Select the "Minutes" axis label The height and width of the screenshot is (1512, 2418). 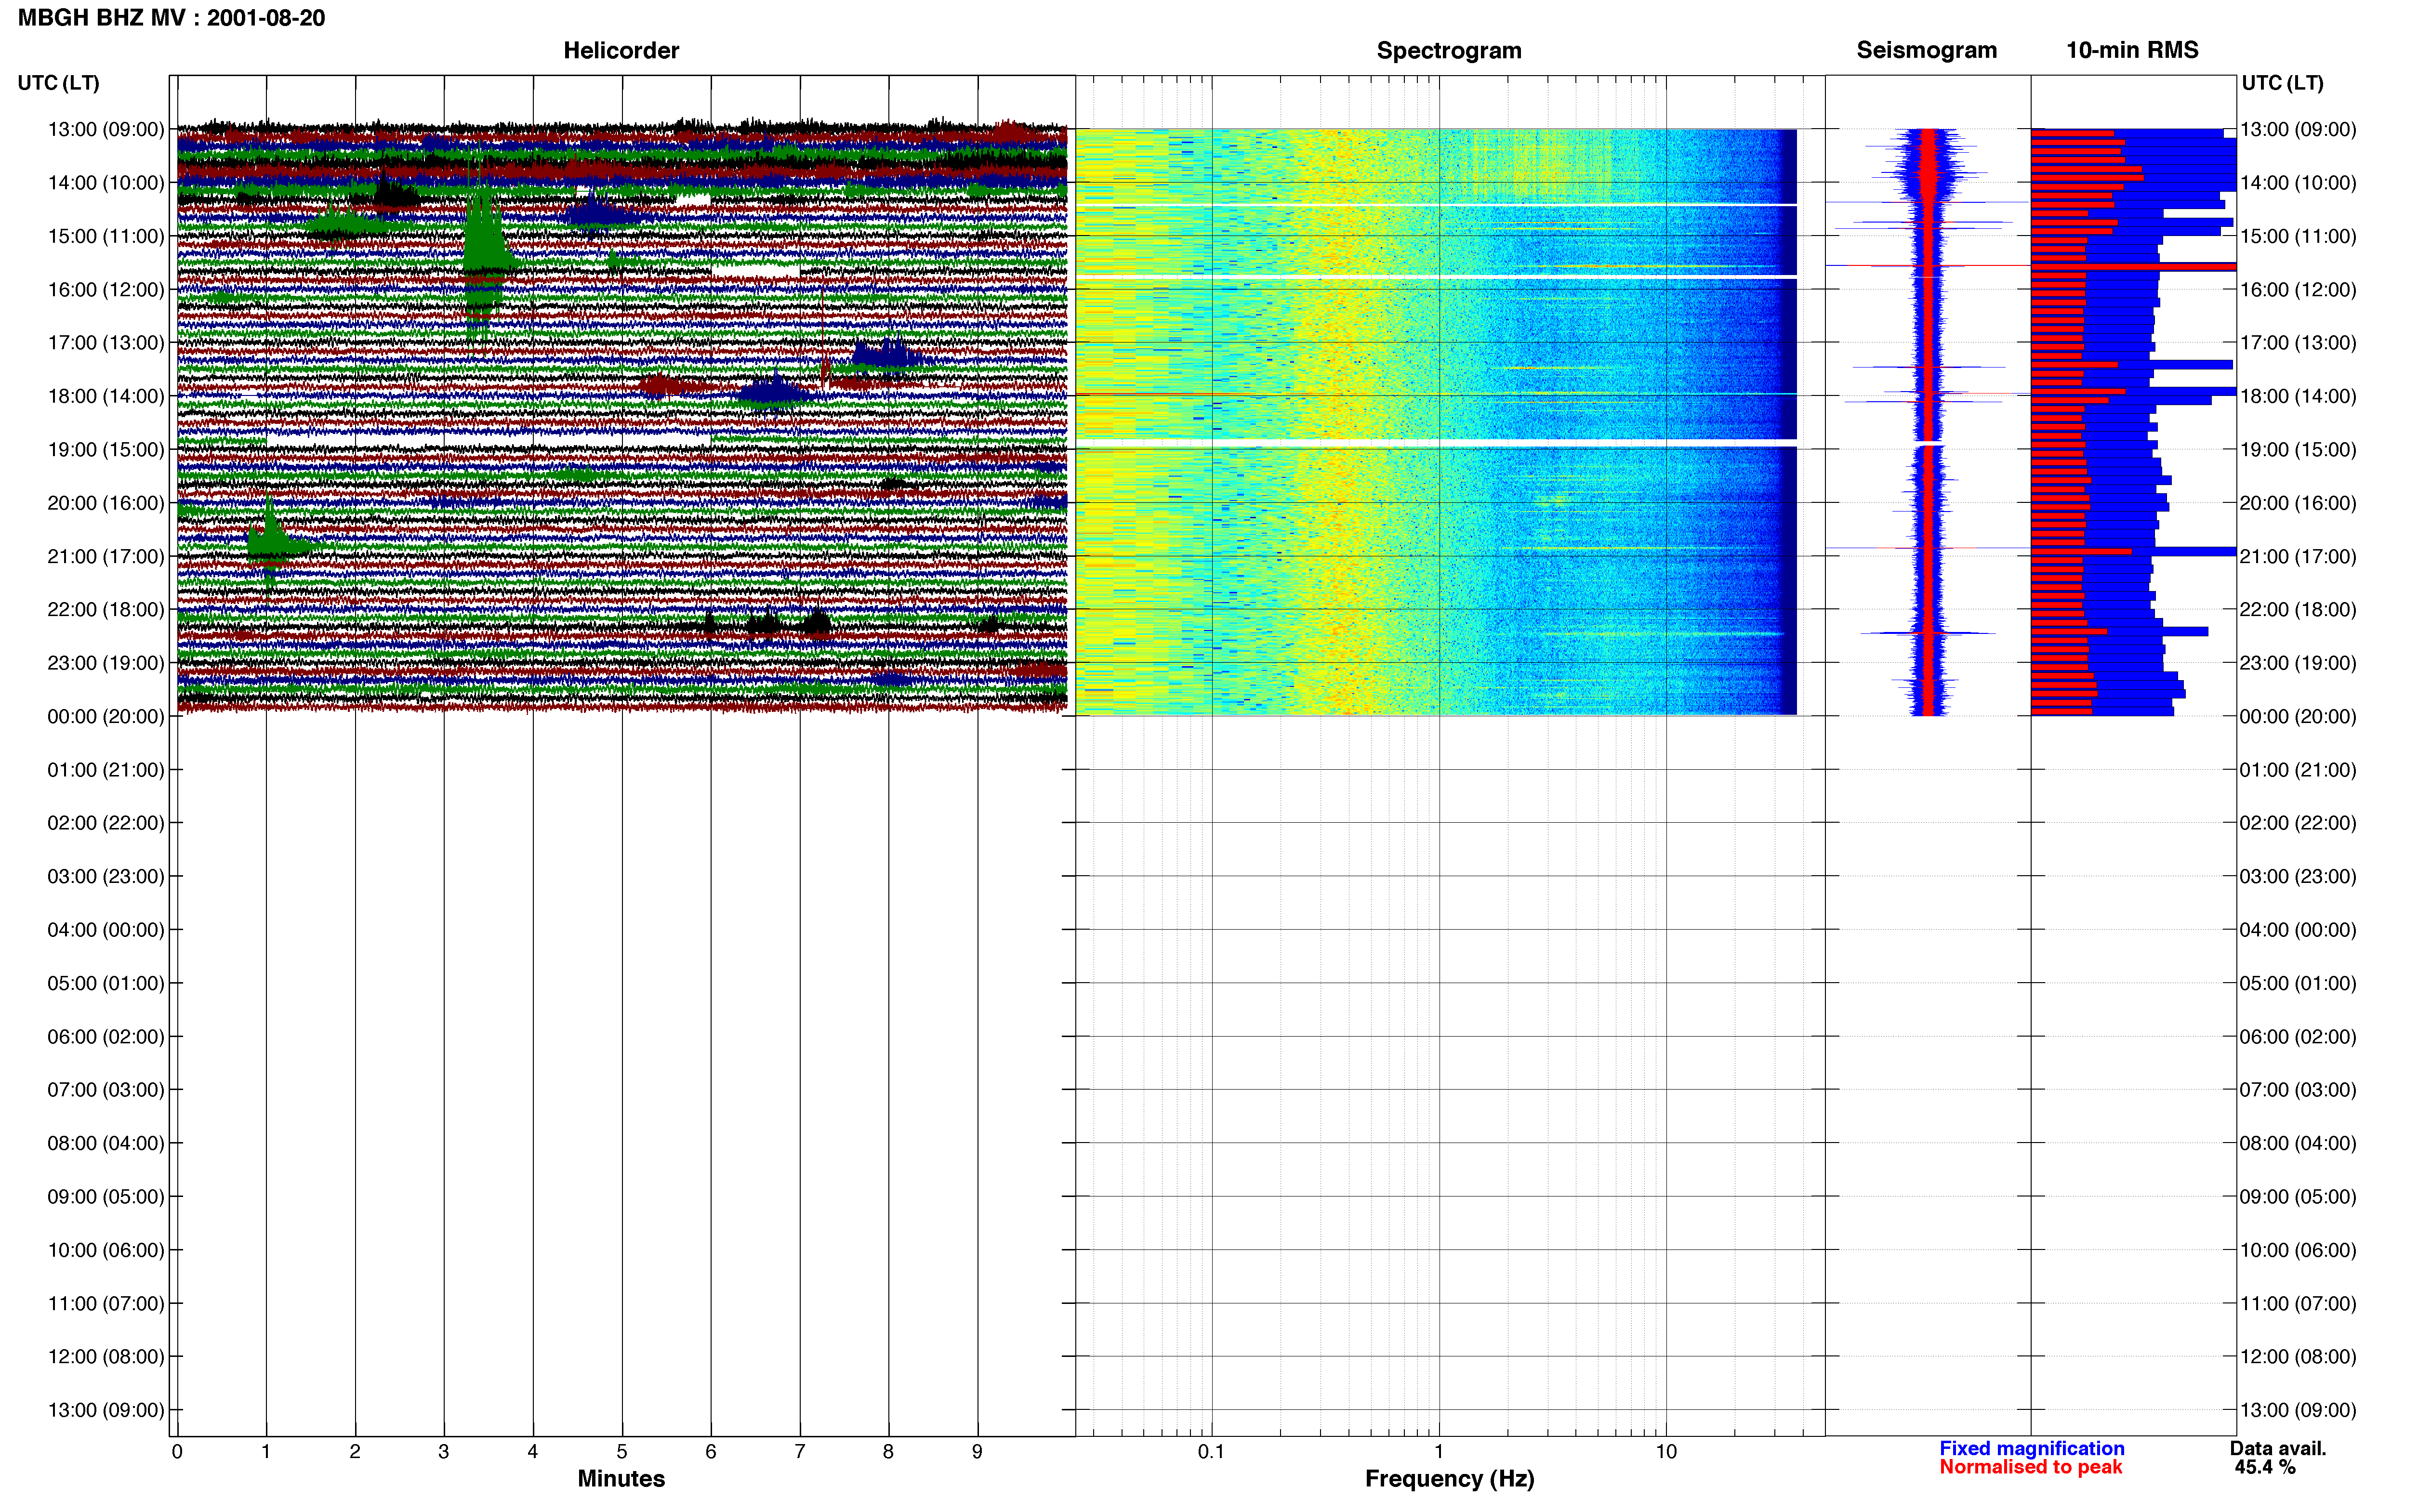pyautogui.click(x=621, y=1478)
